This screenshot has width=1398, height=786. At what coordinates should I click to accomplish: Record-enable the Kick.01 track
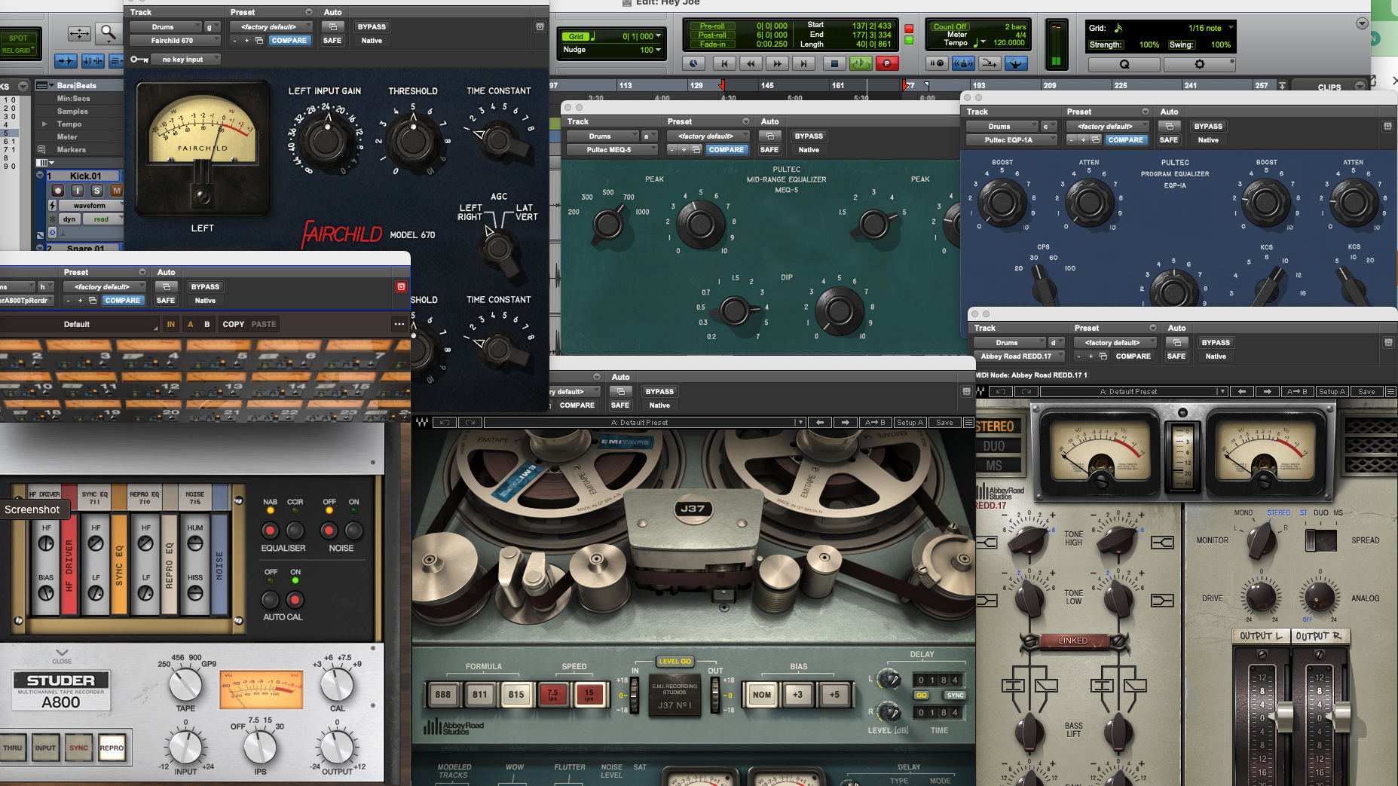point(58,191)
